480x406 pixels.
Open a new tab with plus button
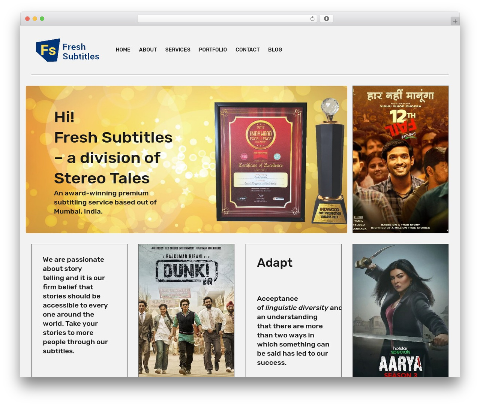[455, 21]
